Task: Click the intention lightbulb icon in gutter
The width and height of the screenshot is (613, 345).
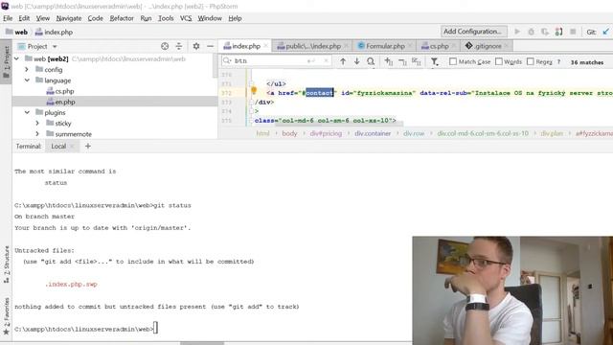Action: pyautogui.click(x=254, y=91)
